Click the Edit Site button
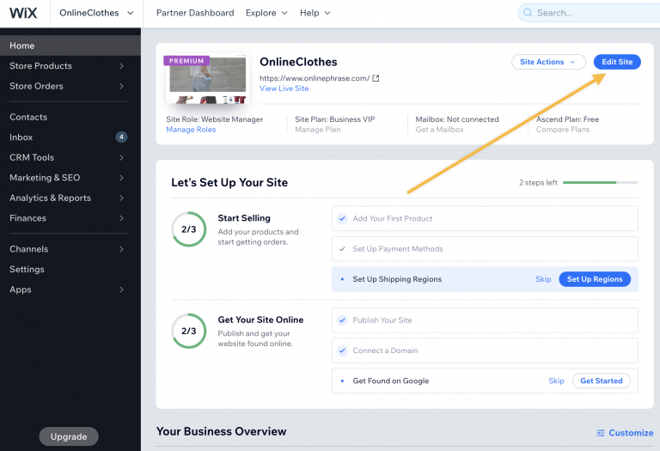660x451 pixels. pos(617,62)
